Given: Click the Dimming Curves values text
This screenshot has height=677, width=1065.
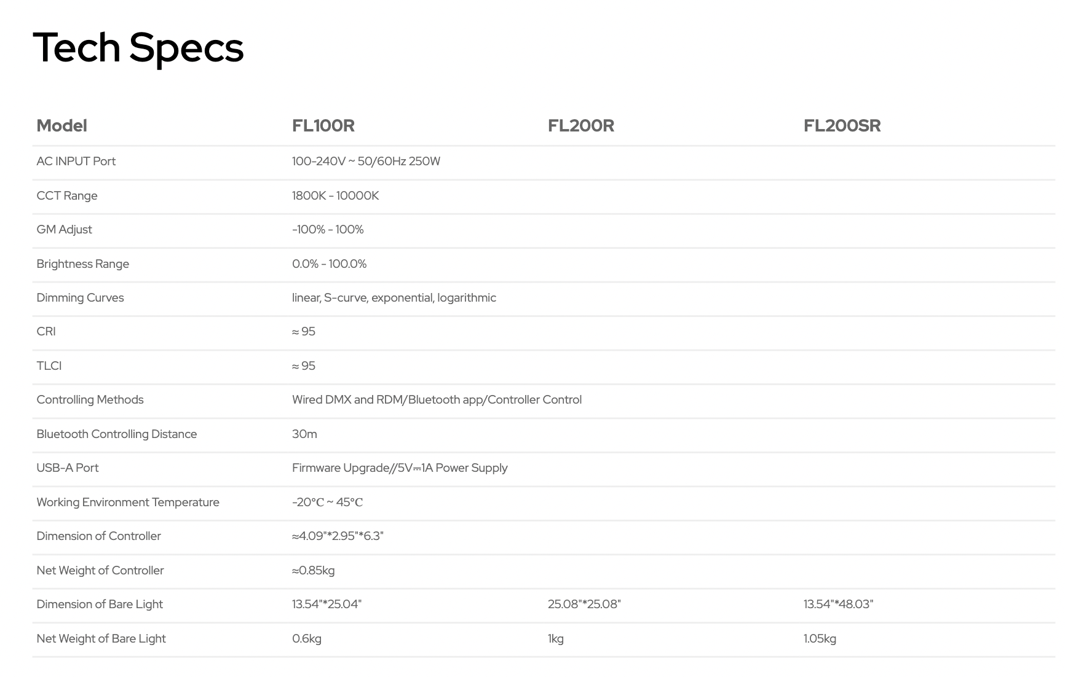Looking at the screenshot, I should tap(394, 298).
